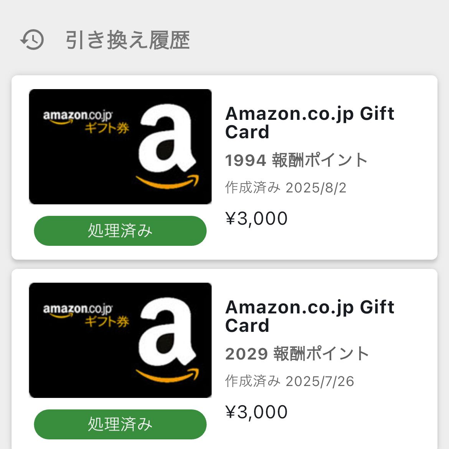Viewport: 449px width, 449px height.
Task: Click amazon.co.jp wordmark on the 2029-point card image
Action: pos(78,309)
